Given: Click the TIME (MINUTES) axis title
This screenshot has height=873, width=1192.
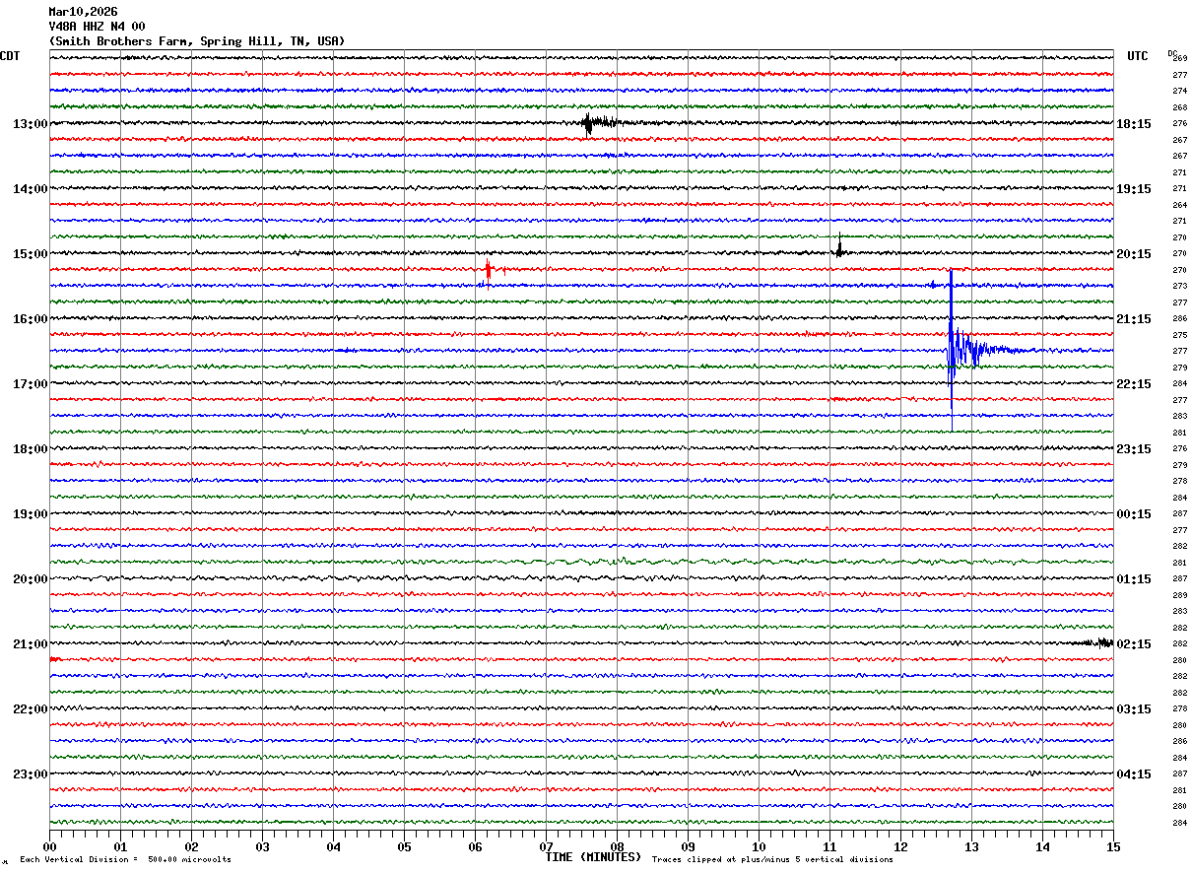Looking at the screenshot, I should (x=593, y=857).
